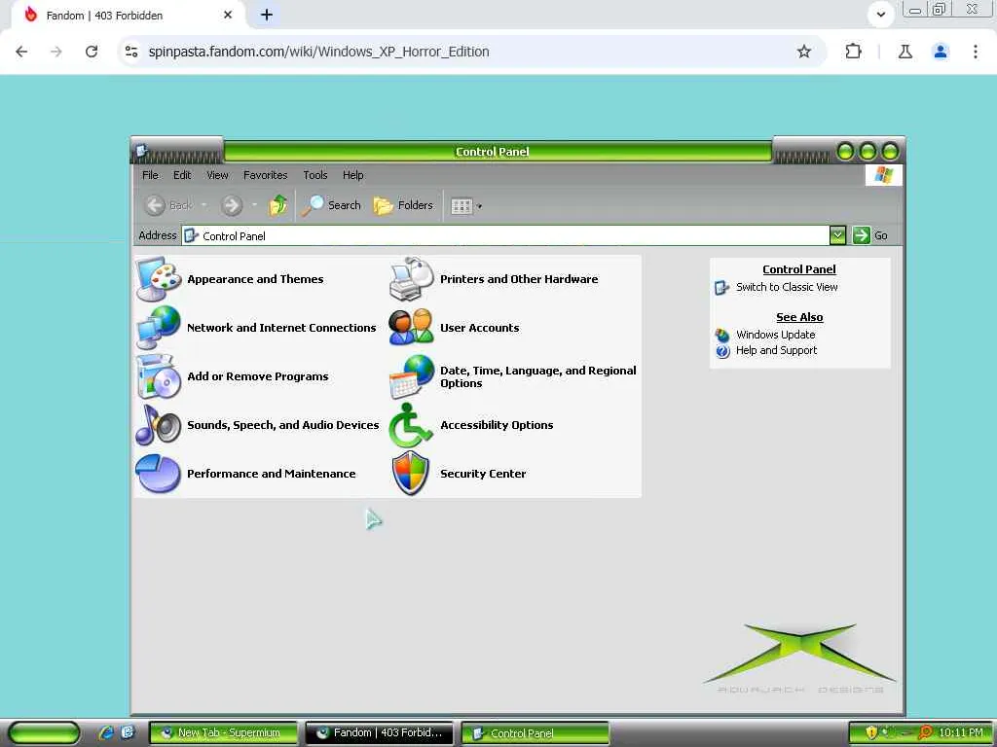Click the Help and Support question icon
Screen dimensions: 997x747
coord(722,351)
